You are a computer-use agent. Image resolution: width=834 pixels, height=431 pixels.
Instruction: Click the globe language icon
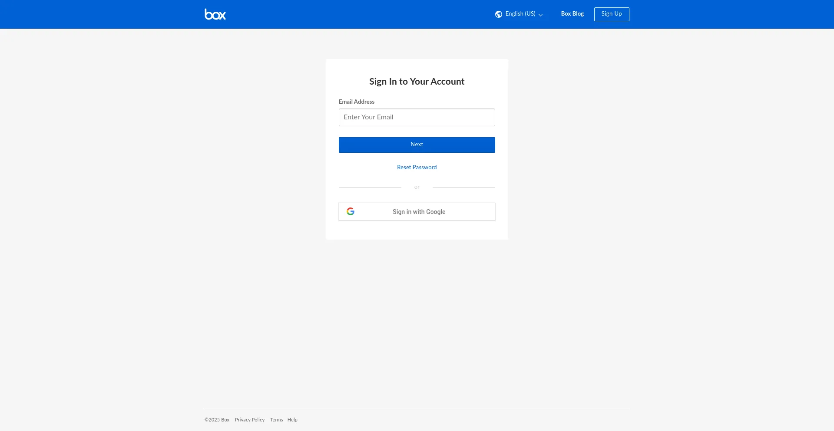pos(499,14)
